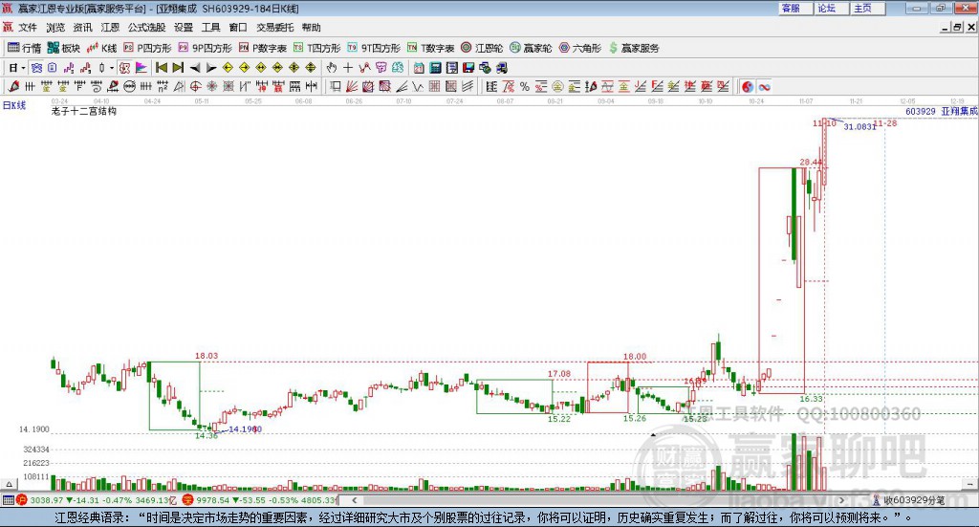The image size is (979, 527).
Task: Select the red target circle tool
Action: (195, 87)
